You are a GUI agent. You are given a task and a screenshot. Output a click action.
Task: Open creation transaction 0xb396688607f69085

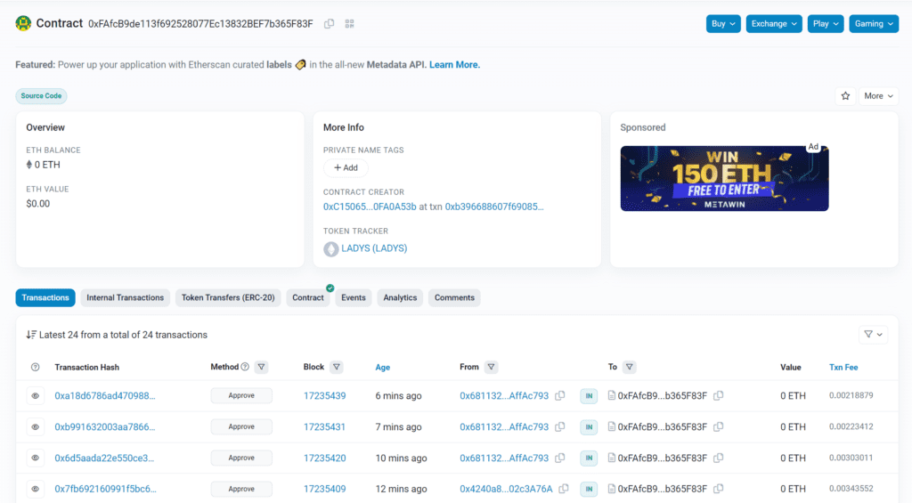tap(494, 207)
